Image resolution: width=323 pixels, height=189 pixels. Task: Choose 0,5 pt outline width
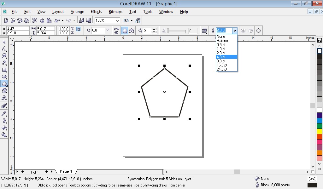[x=226, y=45]
